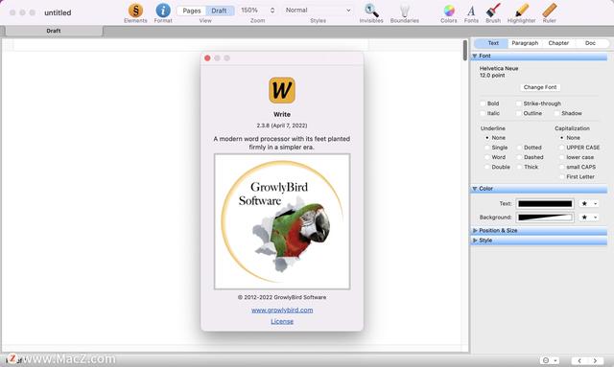Select lower case capitalization
The height and width of the screenshot is (367, 614).
click(561, 157)
